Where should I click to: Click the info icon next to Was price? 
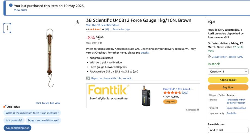point(101,43)
